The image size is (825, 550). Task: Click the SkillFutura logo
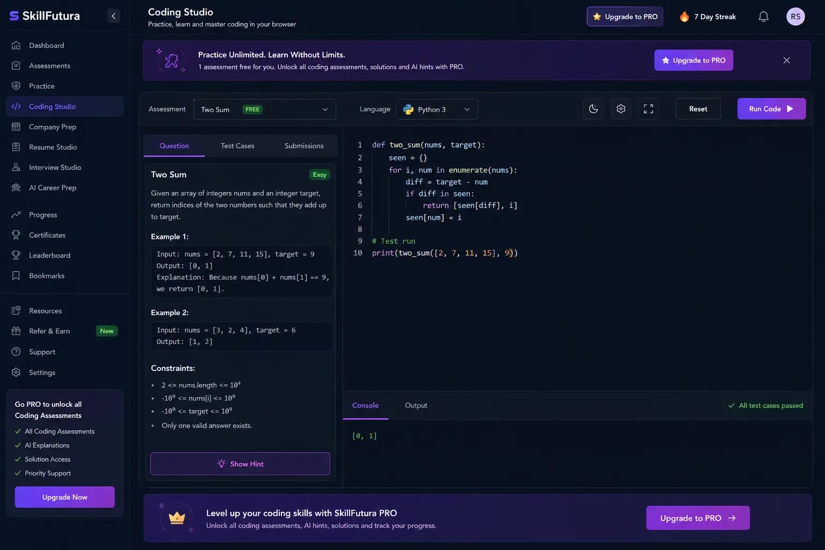pyautogui.click(x=45, y=16)
